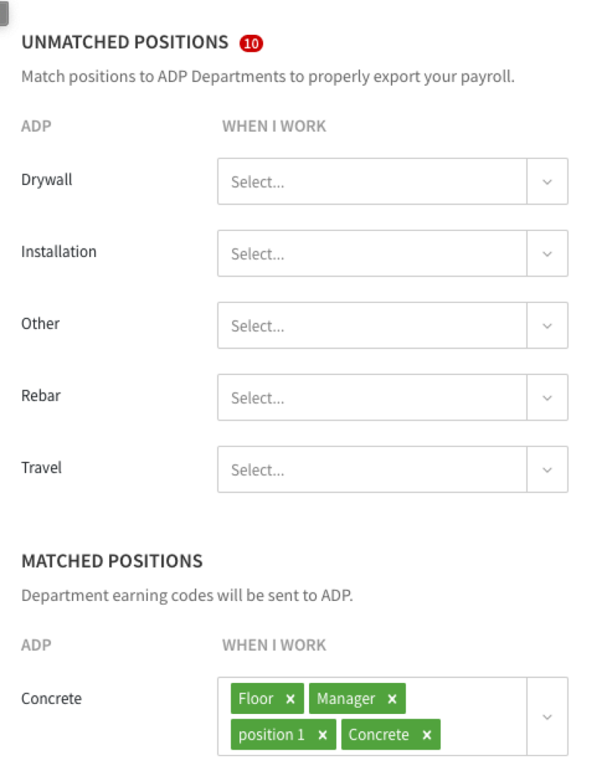The image size is (607, 776).
Task: Expand the Drywall dropdown arrow
Action: [547, 182]
